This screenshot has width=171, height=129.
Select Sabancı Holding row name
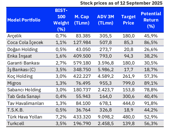coord(24,90)
